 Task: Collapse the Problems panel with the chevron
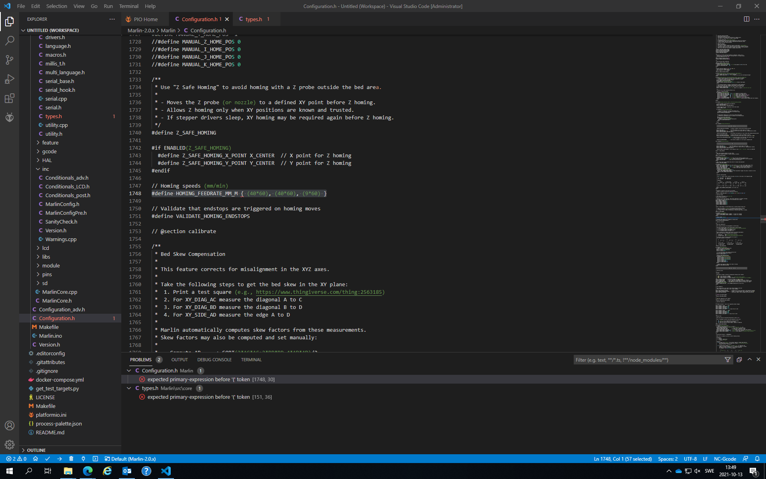click(749, 360)
